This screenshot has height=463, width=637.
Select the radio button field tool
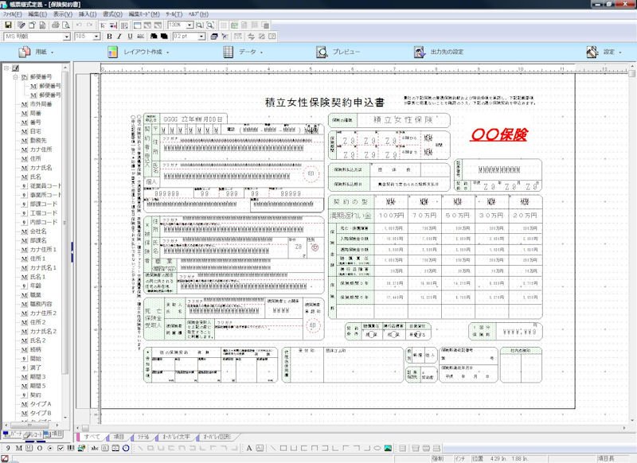pyautogui.click(x=50, y=448)
